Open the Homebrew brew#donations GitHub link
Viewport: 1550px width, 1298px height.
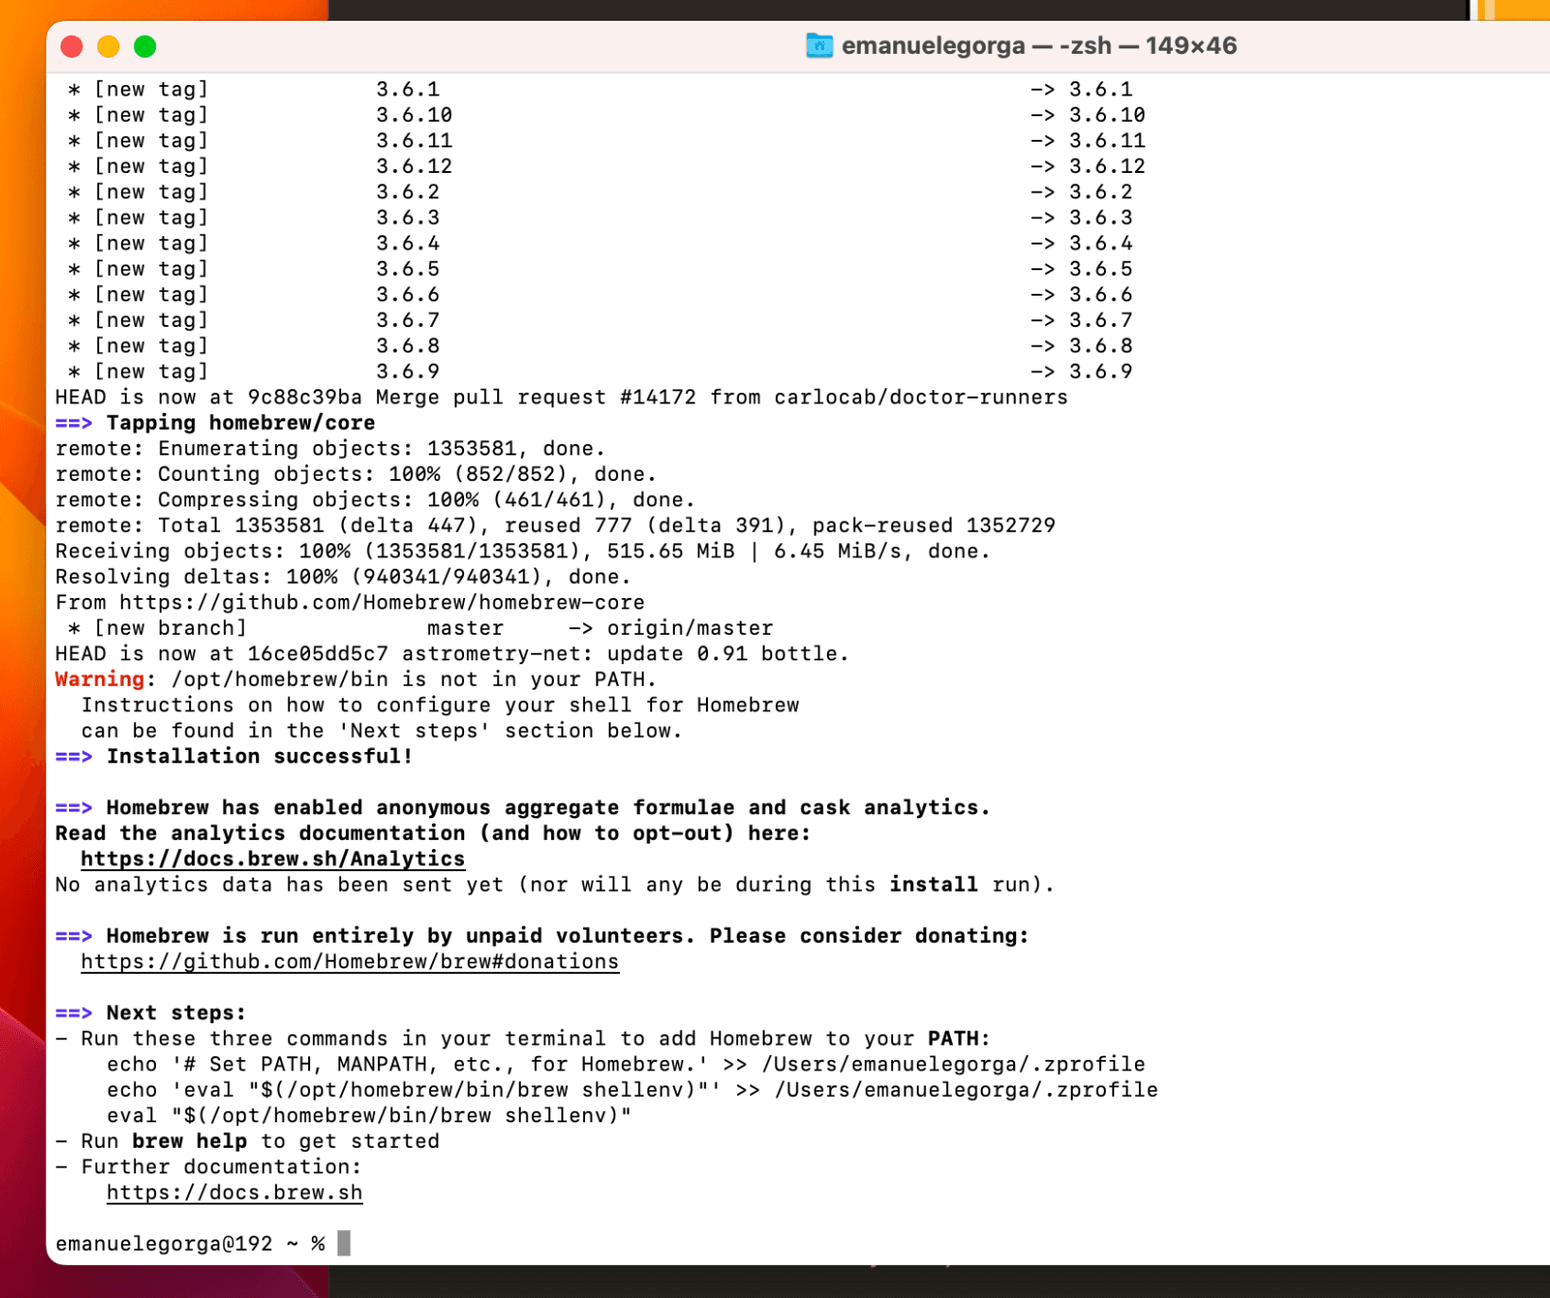point(350,962)
